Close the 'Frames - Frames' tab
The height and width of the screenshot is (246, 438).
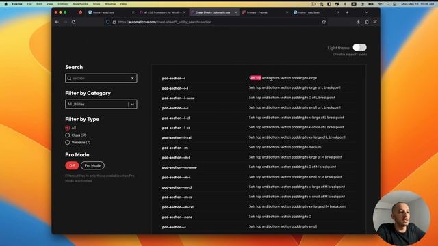(287, 12)
